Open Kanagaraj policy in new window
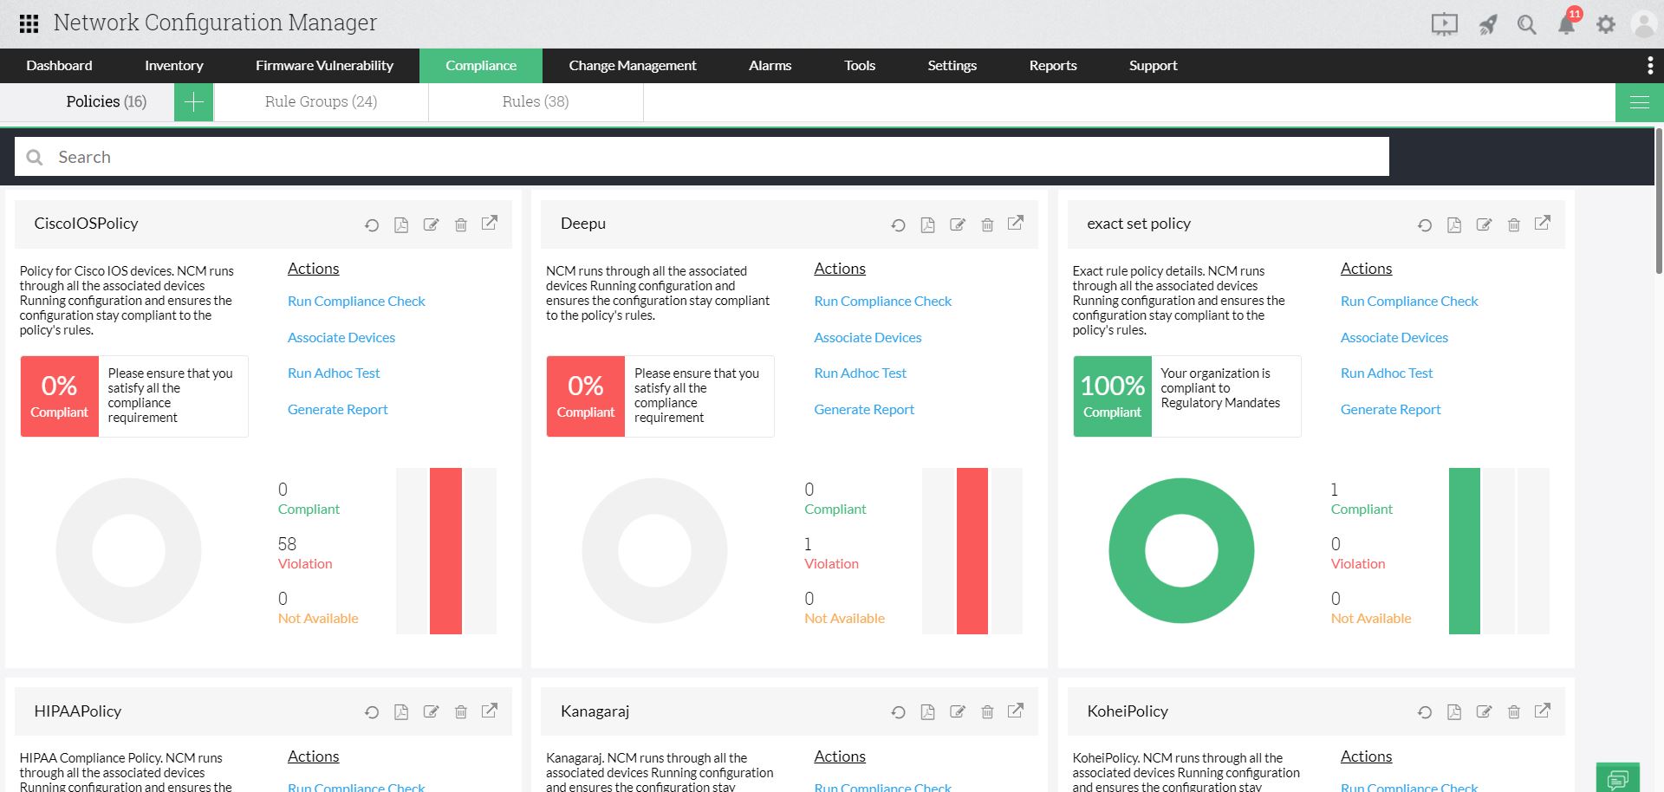Image resolution: width=1664 pixels, height=792 pixels. tap(1016, 711)
